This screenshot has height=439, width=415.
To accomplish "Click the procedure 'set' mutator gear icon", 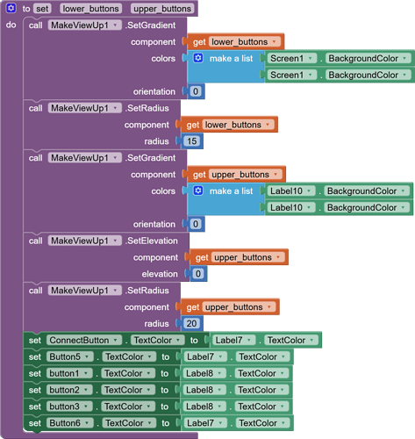I will coord(11,8).
